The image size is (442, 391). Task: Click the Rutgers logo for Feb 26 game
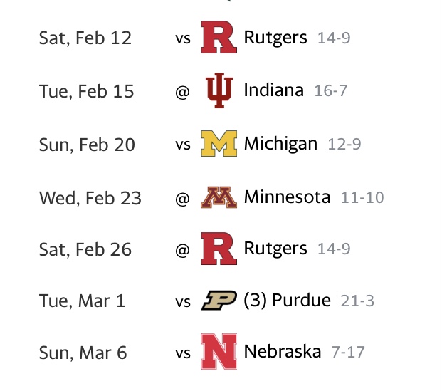219,249
